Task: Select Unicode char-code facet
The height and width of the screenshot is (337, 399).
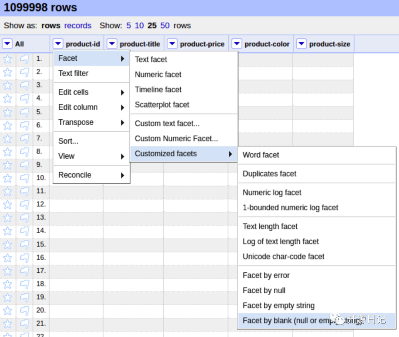Action: (317, 256)
